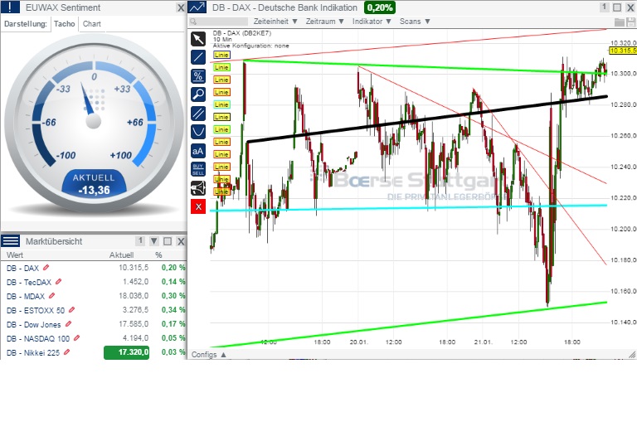Save chart configuration with floppy icon
637x446 pixels.
click(631, 22)
